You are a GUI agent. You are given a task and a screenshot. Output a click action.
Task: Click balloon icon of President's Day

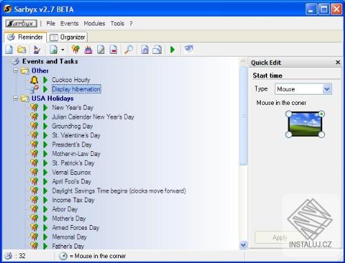[x=34, y=144]
